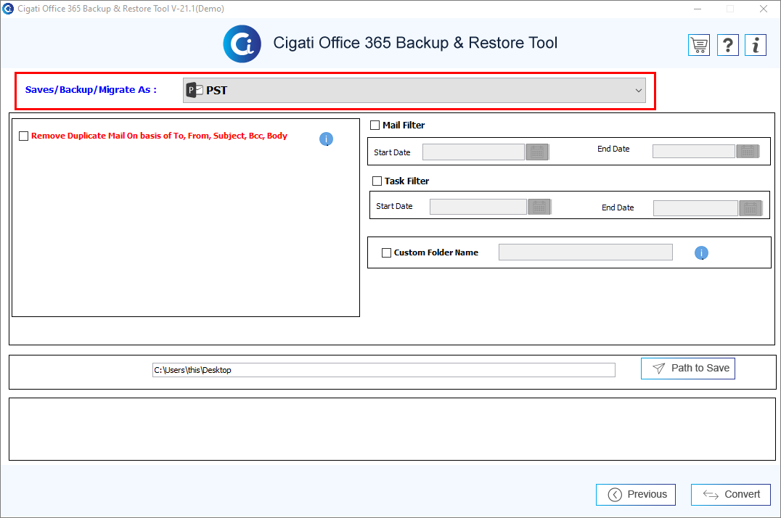Screen dimensions: 781x518
Task: Enable Remove Duplicate Mail checkbox
Action: pos(23,136)
